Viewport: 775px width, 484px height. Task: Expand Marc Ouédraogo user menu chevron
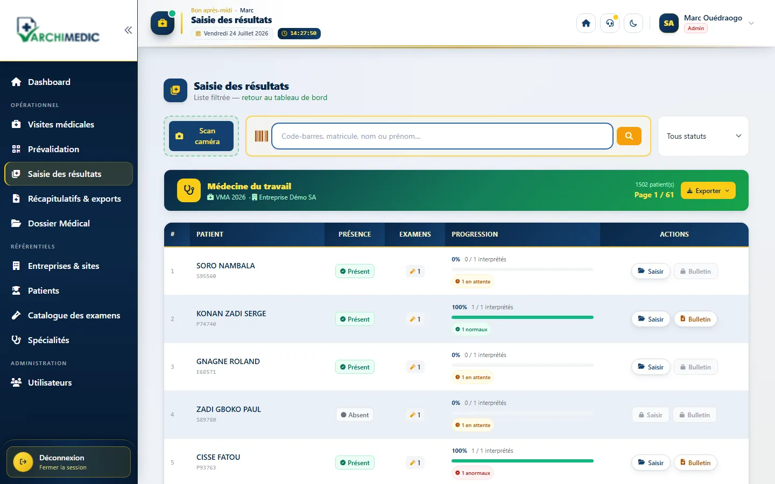point(751,23)
